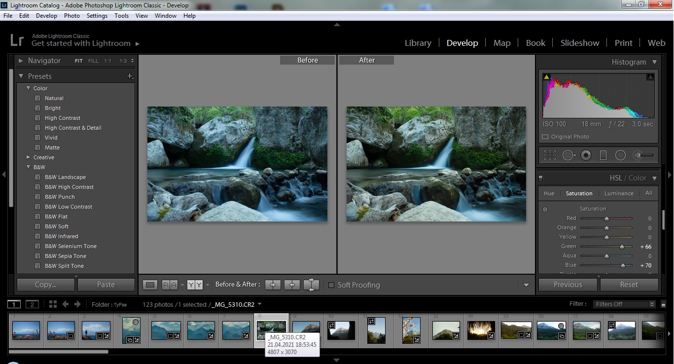Image resolution: width=674 pixels, height=364 pixels.
Task: Go forward with the filmstrip right arrow
Action: tap(78, 304)
